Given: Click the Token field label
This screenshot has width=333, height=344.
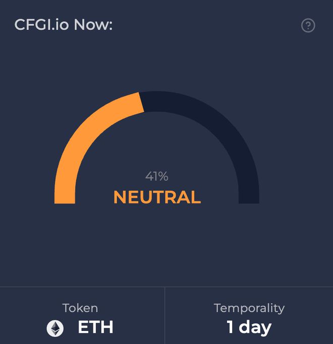Looking at the screenshot, I should pyautogui.click(x=80, y=308).
